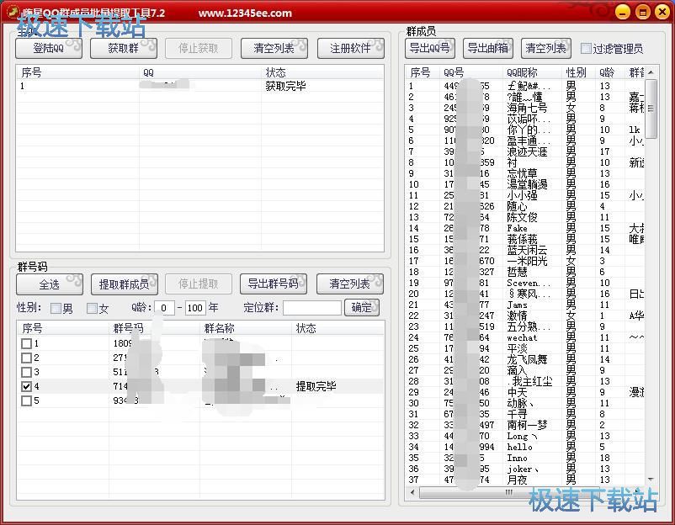Select member named 南柯一梦
675x525 pixels.
tap(527, 425)
